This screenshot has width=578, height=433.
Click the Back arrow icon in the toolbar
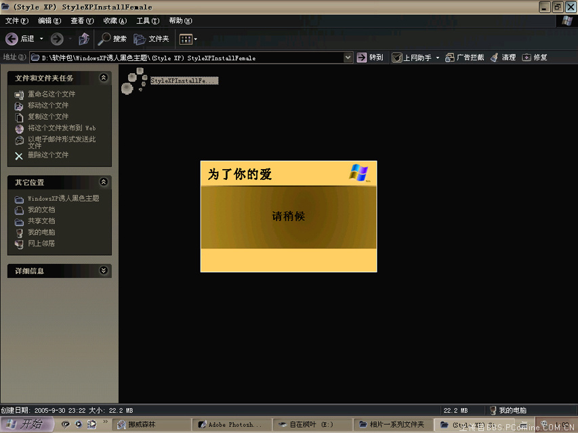tap(12, 39)
